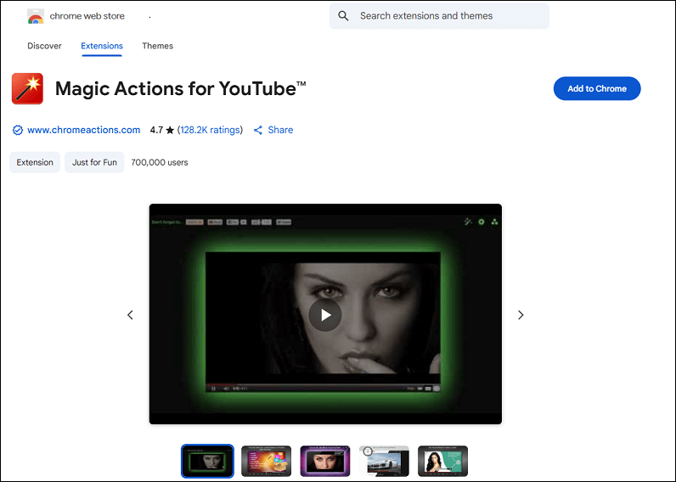This screenshot has height=482, width=676.
Task: Go to the next screenshot with right arrow
Action: coord(521,315)
